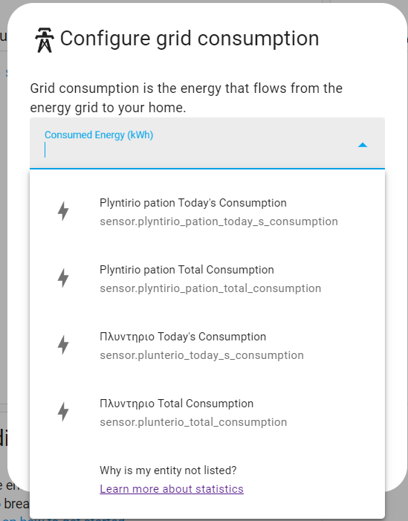Collapse the Consumed Energy dropdown using the arrow
The height and width of the screenshot is (521, 408).
point(363,145)
